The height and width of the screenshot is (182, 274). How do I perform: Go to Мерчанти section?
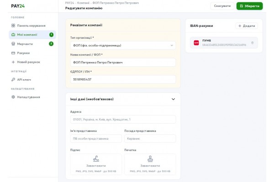(25, 44)
